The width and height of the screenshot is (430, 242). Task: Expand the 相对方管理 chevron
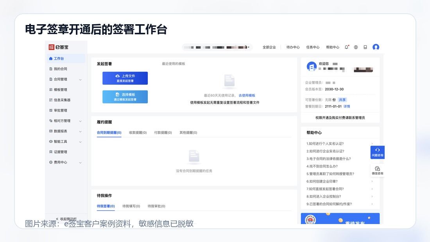tap(81, 121)
